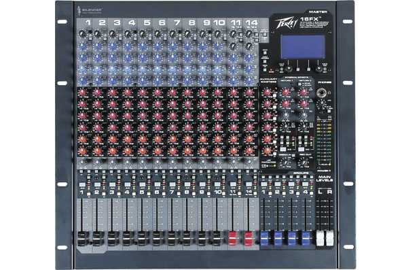
Task: Click the white main R fader cap
Action: [x=330, y=238]
